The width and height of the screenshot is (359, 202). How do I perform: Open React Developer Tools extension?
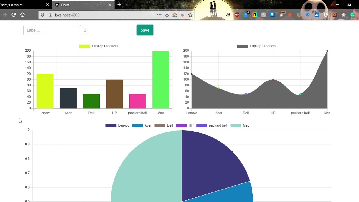coord(343,15)
